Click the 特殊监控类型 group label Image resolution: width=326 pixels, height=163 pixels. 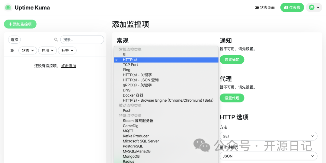coord(130,115)
